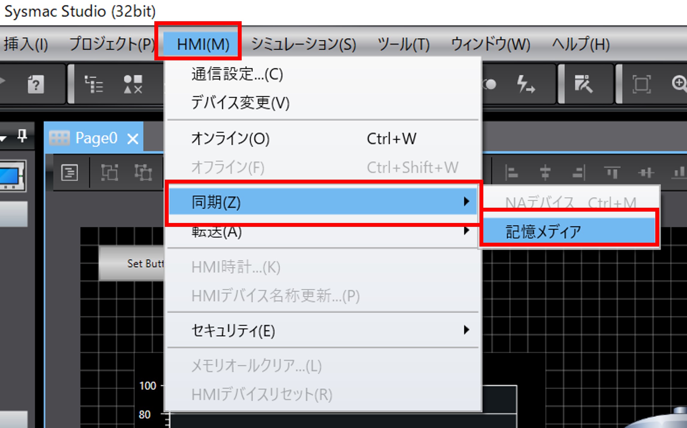Choose デバイス変更(V) menu entry

323,103
